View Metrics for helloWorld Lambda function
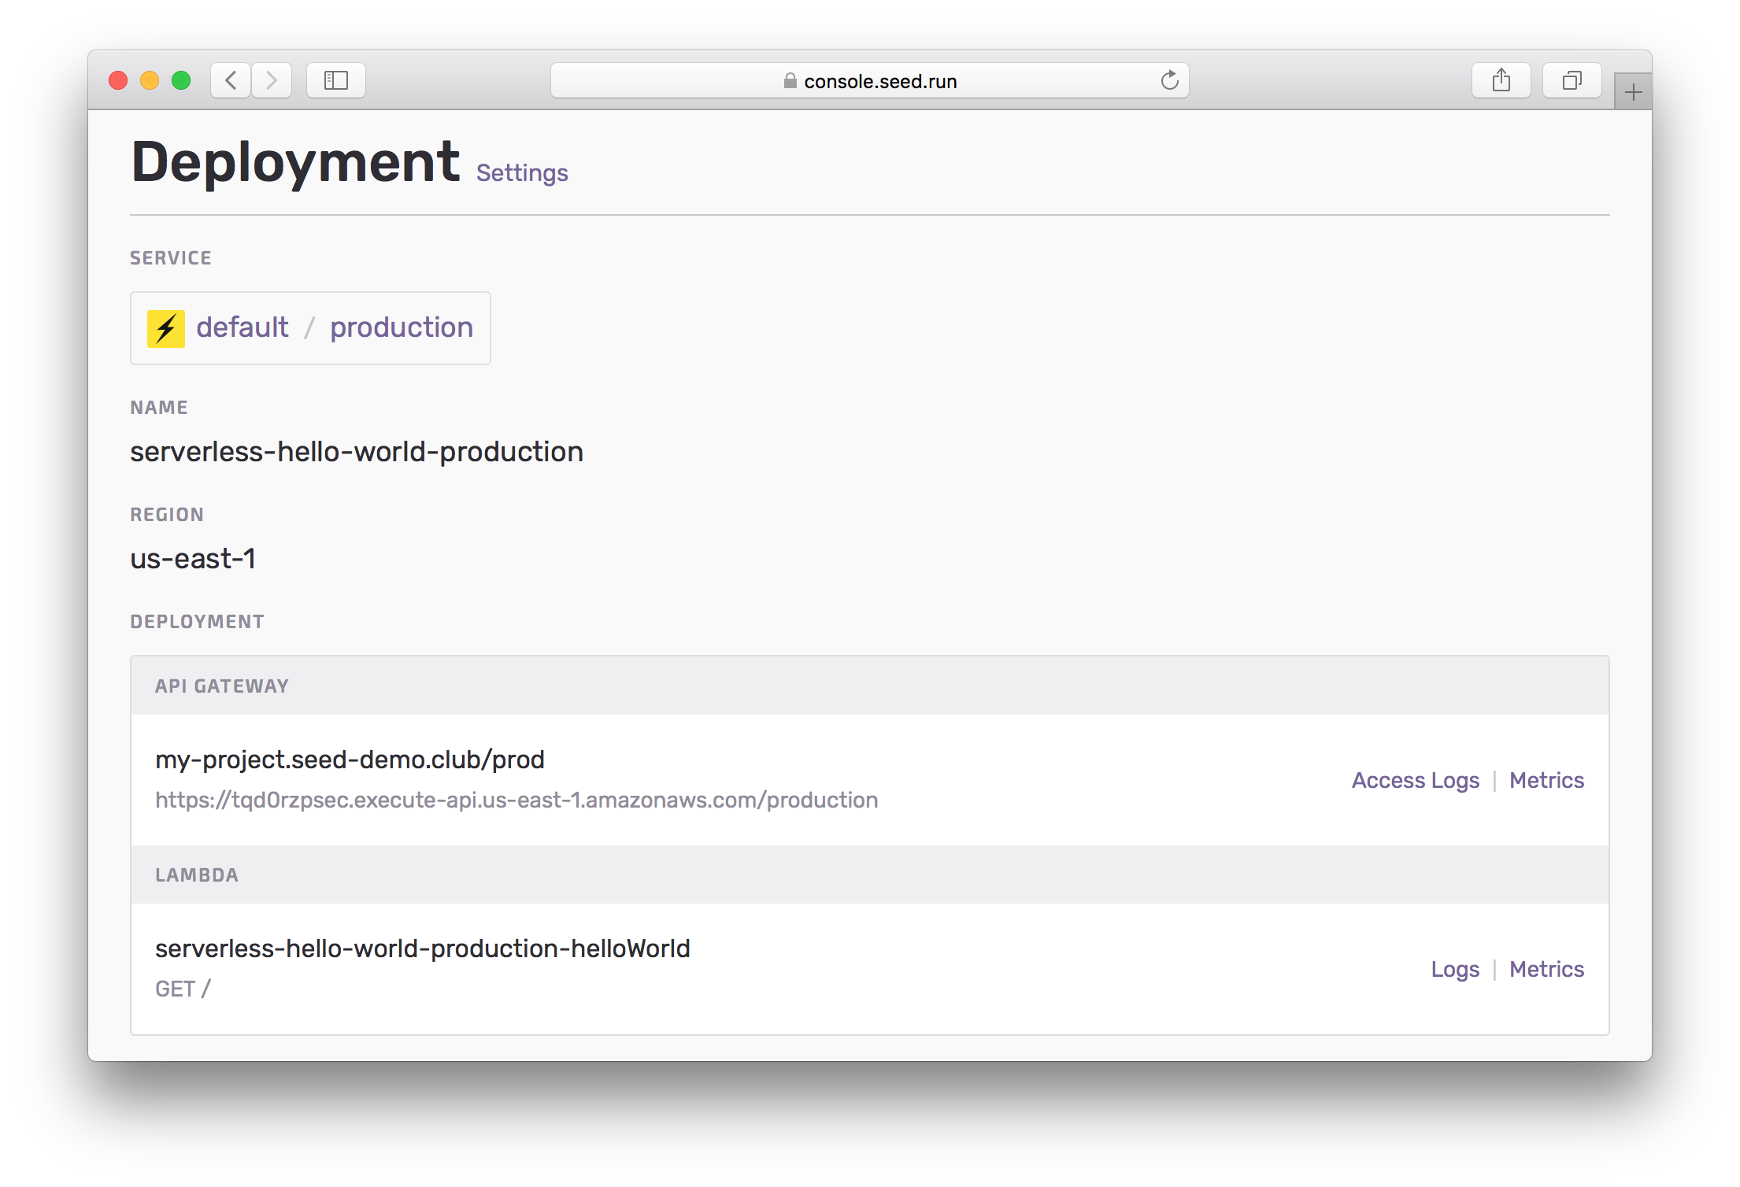Viewport: 1740px width, 1187px height. pos(1546,969)
